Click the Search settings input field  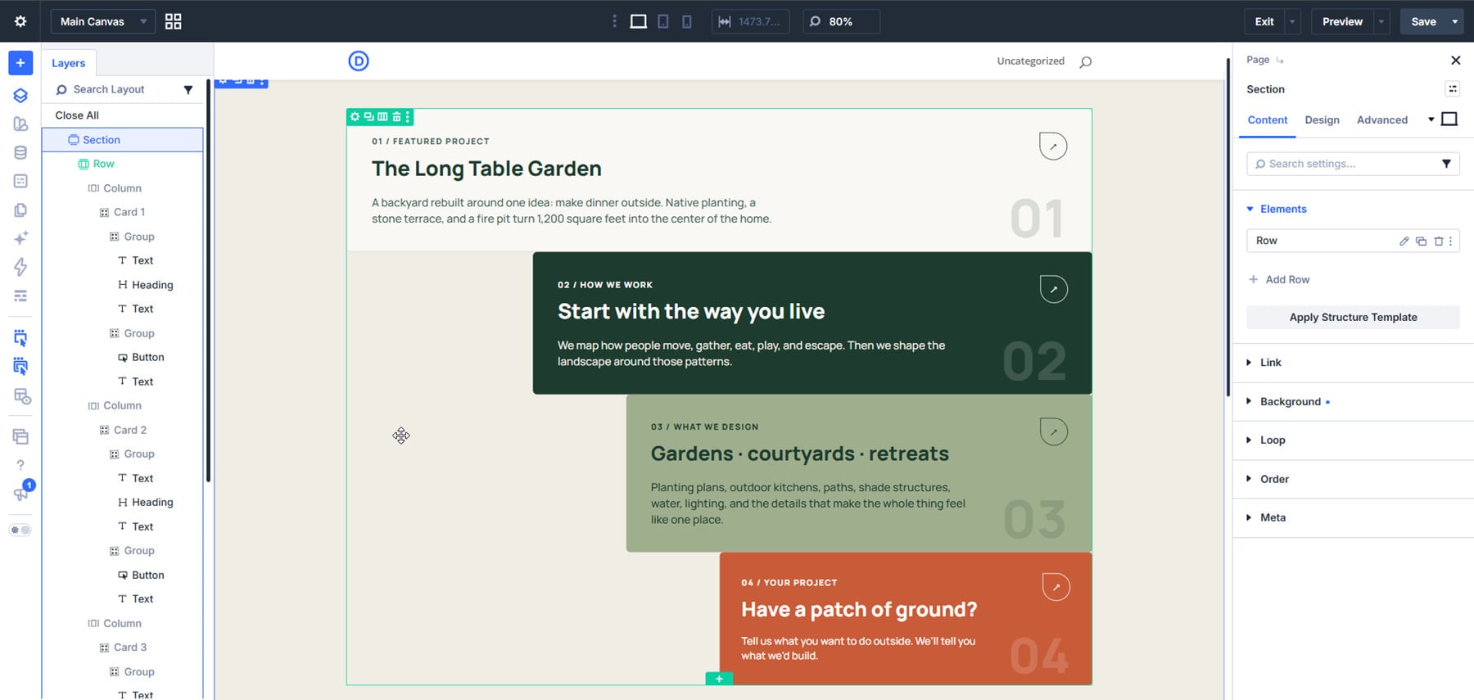coord(1353,164)
